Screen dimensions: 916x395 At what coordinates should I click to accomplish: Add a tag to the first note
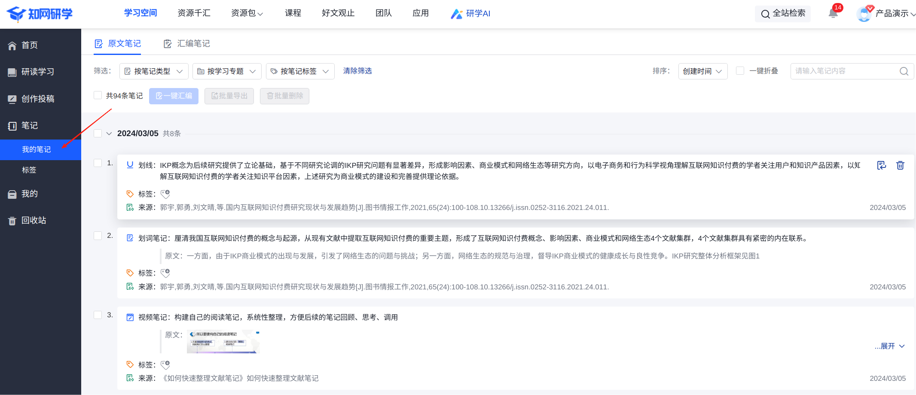coord(165,194)
